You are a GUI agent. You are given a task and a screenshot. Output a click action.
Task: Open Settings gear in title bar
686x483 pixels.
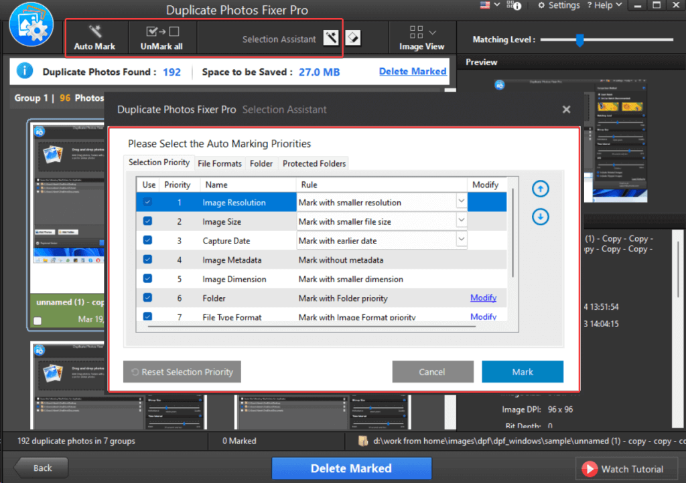[541, 5]
